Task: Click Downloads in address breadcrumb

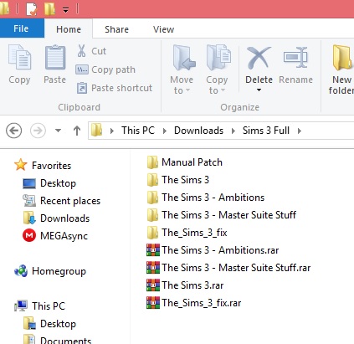Action: click(198, 131)
